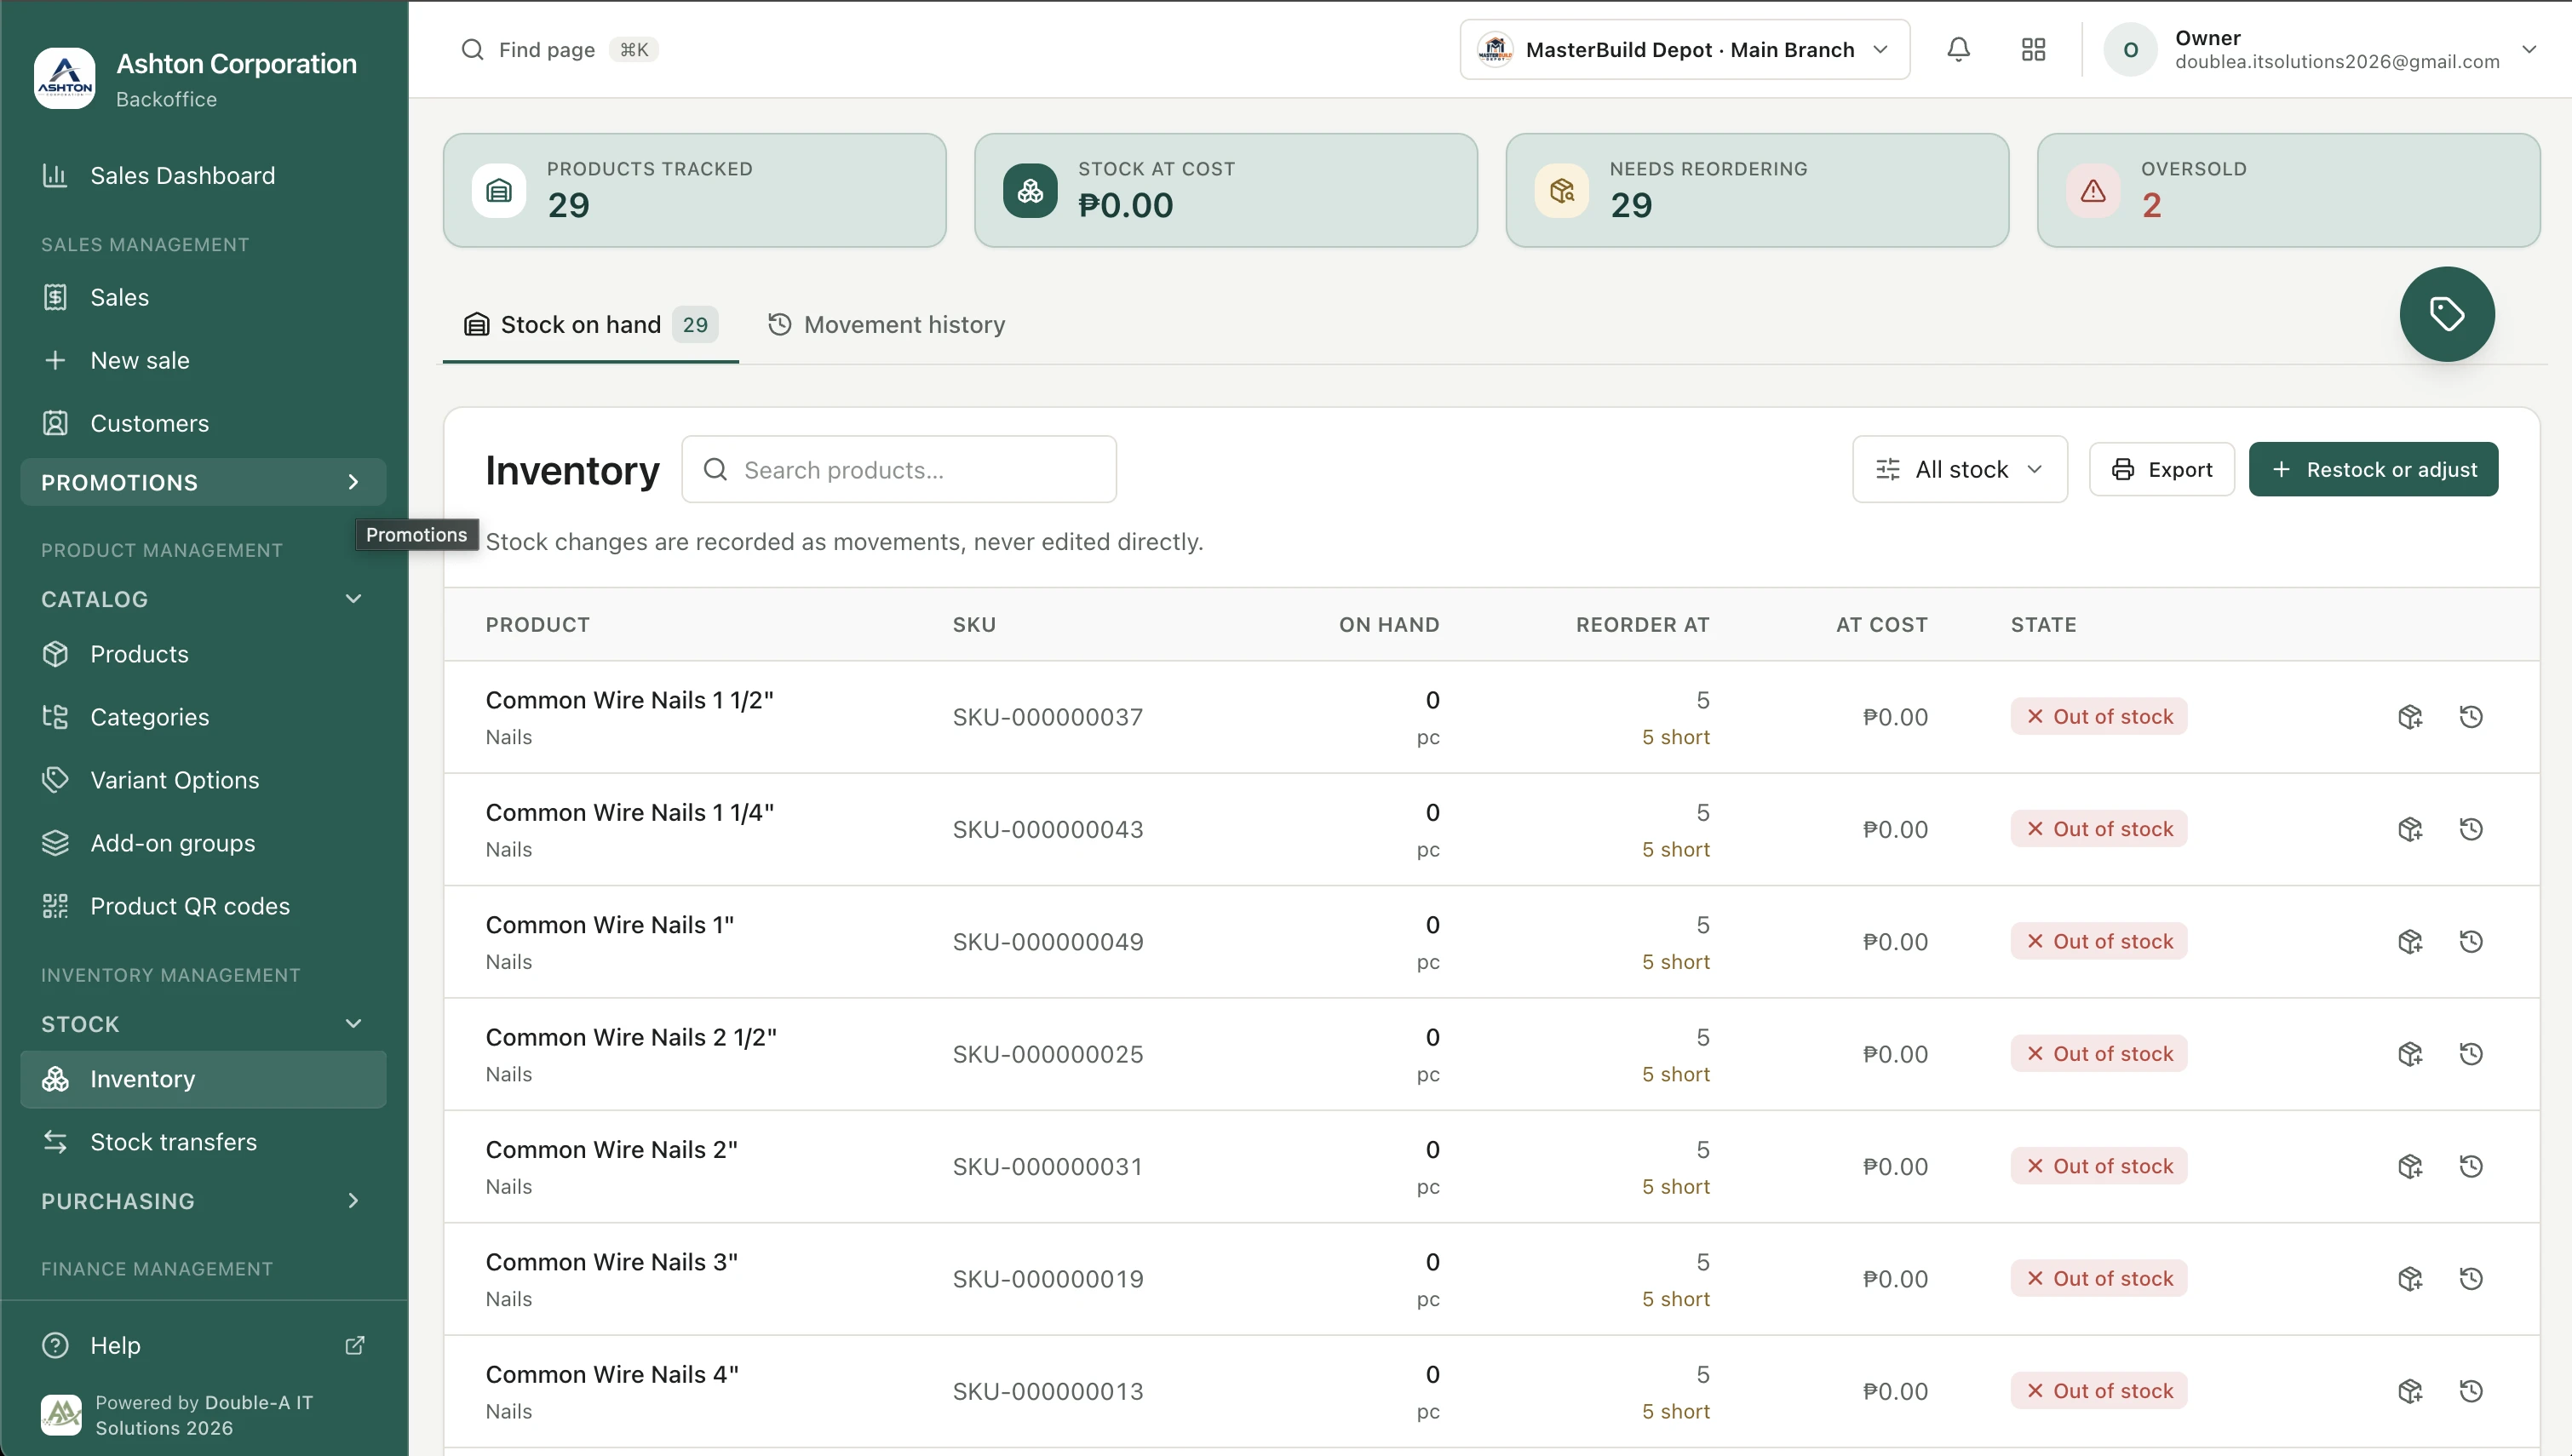Open Product QR codes page
The image size is (2572, 1456).
(x=203, y=906)
